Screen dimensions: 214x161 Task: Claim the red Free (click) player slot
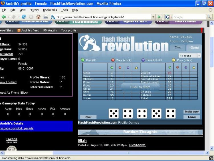coord(121,60)
